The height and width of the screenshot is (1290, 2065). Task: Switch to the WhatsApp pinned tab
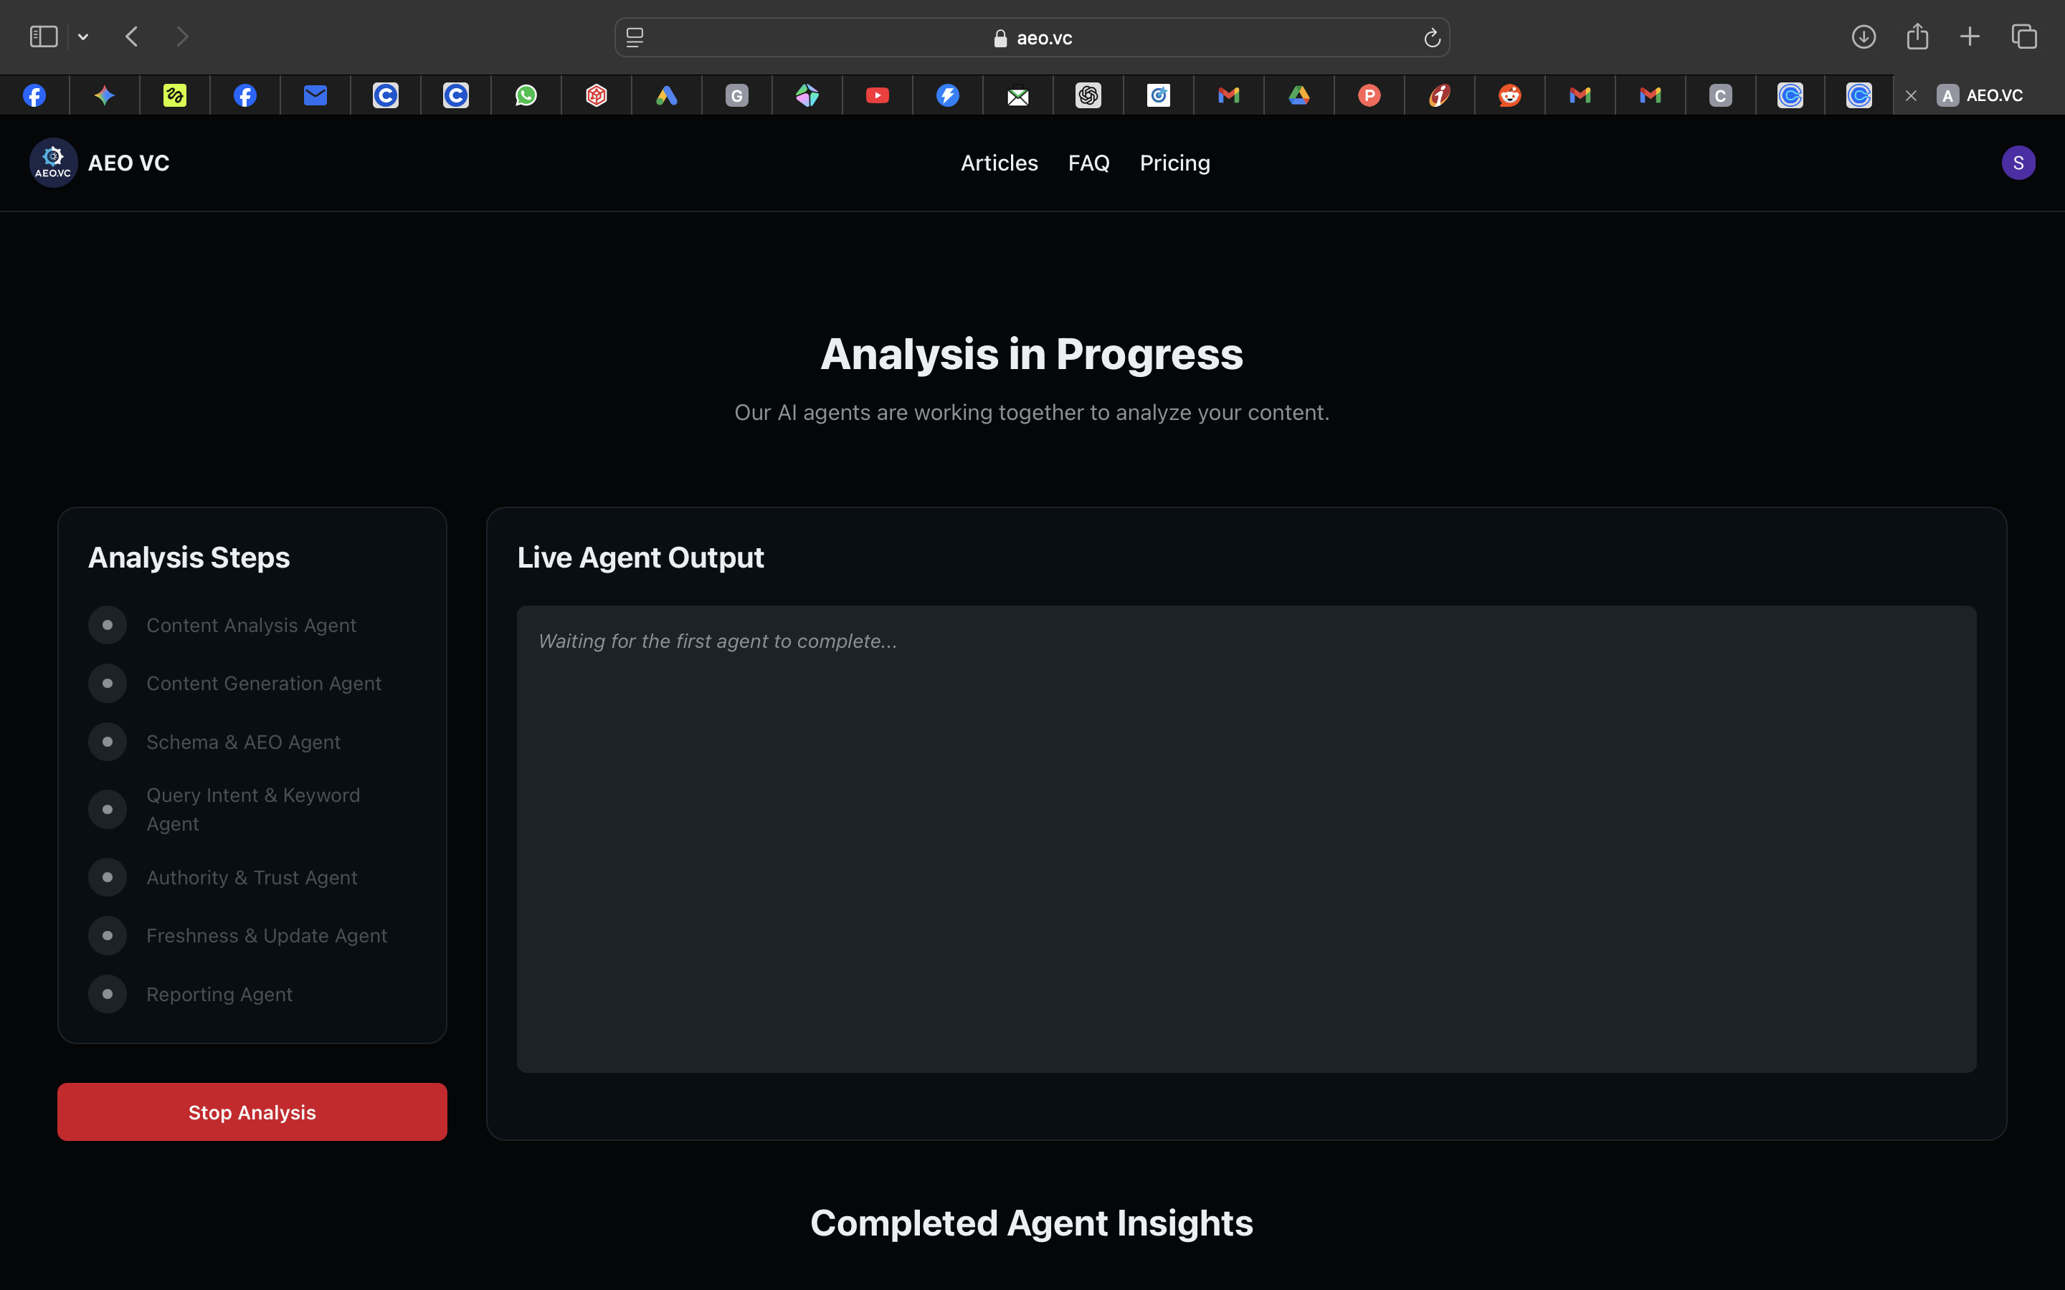(x=526, y=95)
